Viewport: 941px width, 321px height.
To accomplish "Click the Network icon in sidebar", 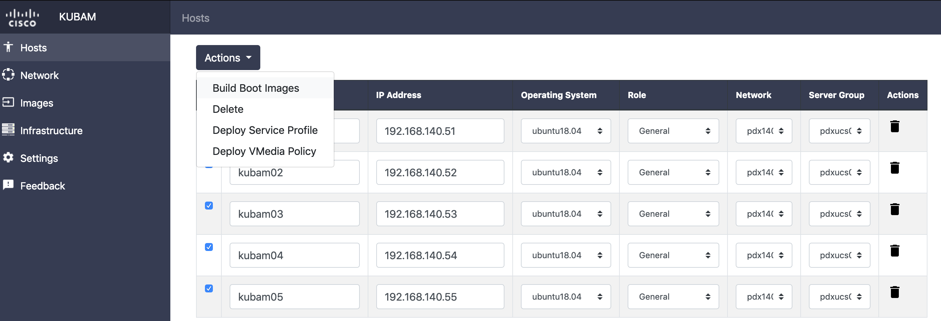I will 8,75.
